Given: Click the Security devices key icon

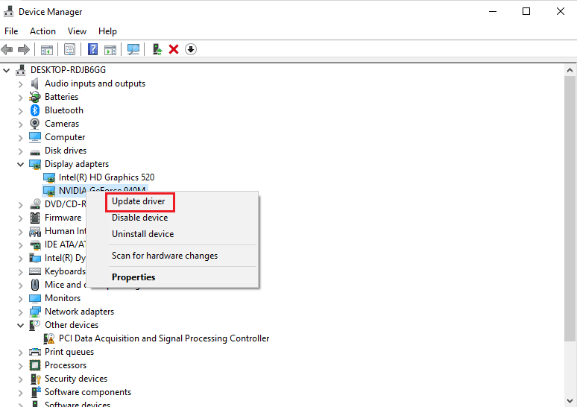Looking at the screenshot, I should pyautogui.click(x=35, y=379).
